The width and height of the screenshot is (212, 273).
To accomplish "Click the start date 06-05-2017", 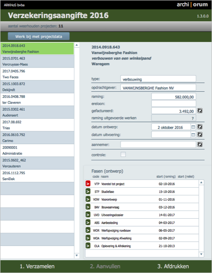I will [x=167, y=230].
